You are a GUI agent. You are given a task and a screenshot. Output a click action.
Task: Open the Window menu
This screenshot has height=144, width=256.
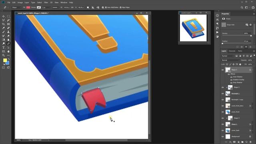point(64,3)
